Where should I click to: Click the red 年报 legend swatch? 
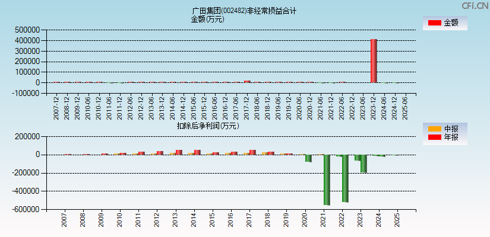tap(434, 137)
